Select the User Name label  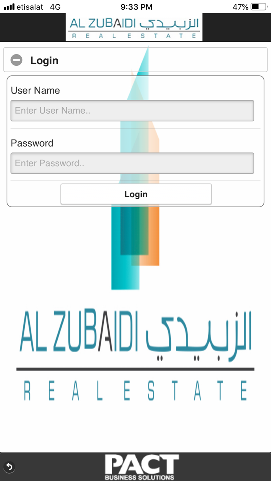coord(35,90)
